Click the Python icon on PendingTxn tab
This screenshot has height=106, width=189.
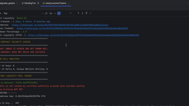pyautogui.click(x=22, y=3)
